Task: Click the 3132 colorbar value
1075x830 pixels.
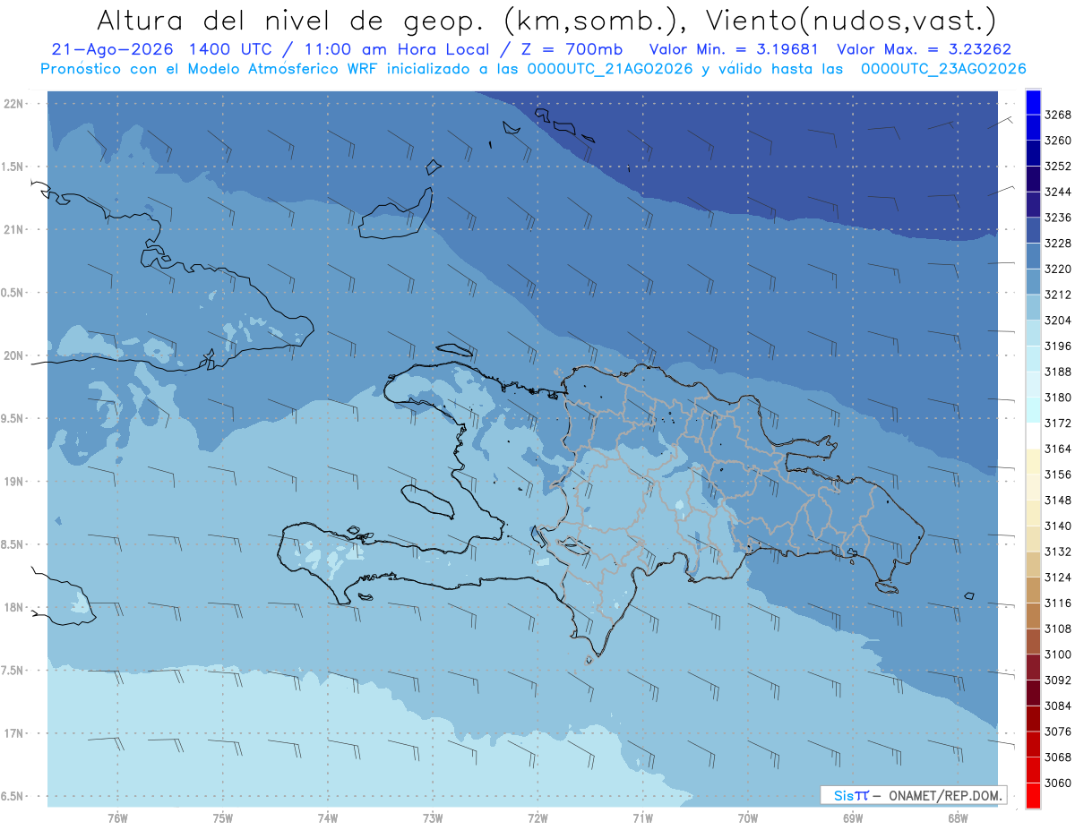Action: (1058, 552)
